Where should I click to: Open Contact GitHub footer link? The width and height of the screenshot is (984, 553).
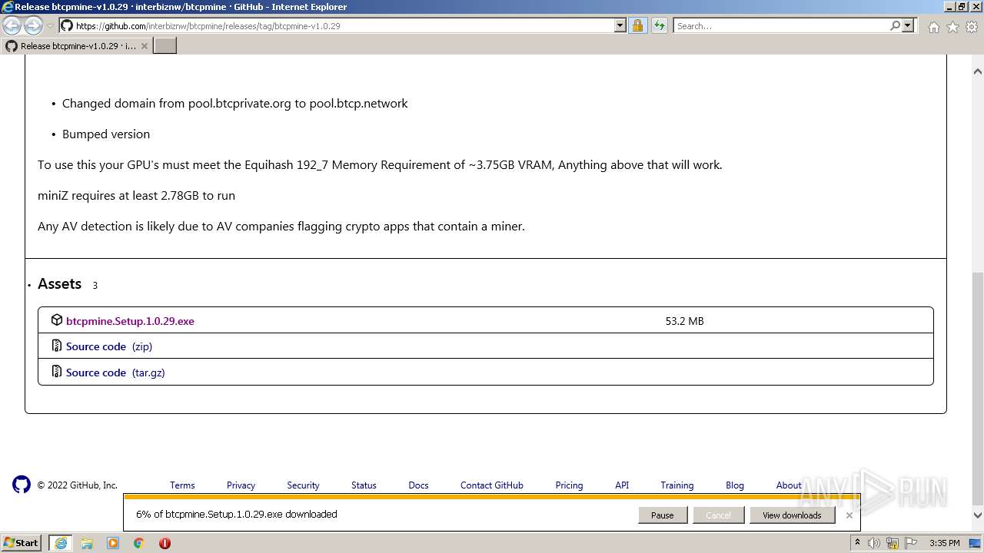click(x=492, y=485)
